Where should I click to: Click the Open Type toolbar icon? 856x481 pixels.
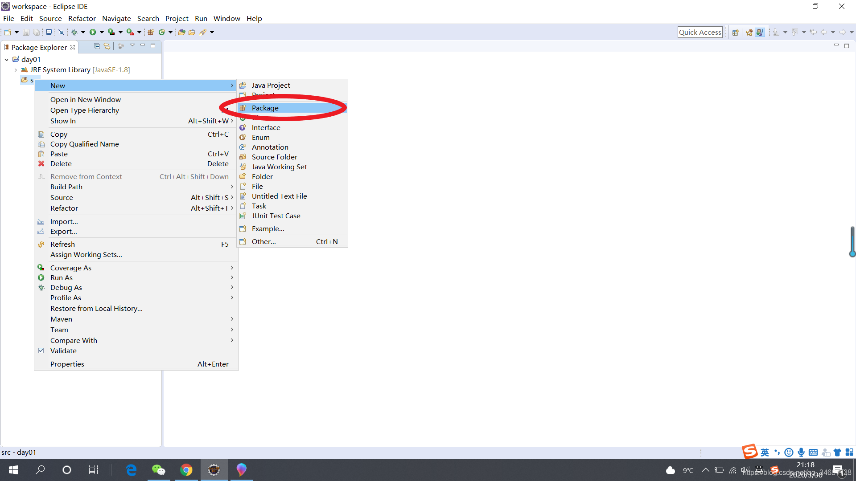point(182,32)
